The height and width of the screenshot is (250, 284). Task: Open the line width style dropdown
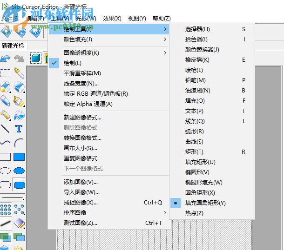click(12, 198)
